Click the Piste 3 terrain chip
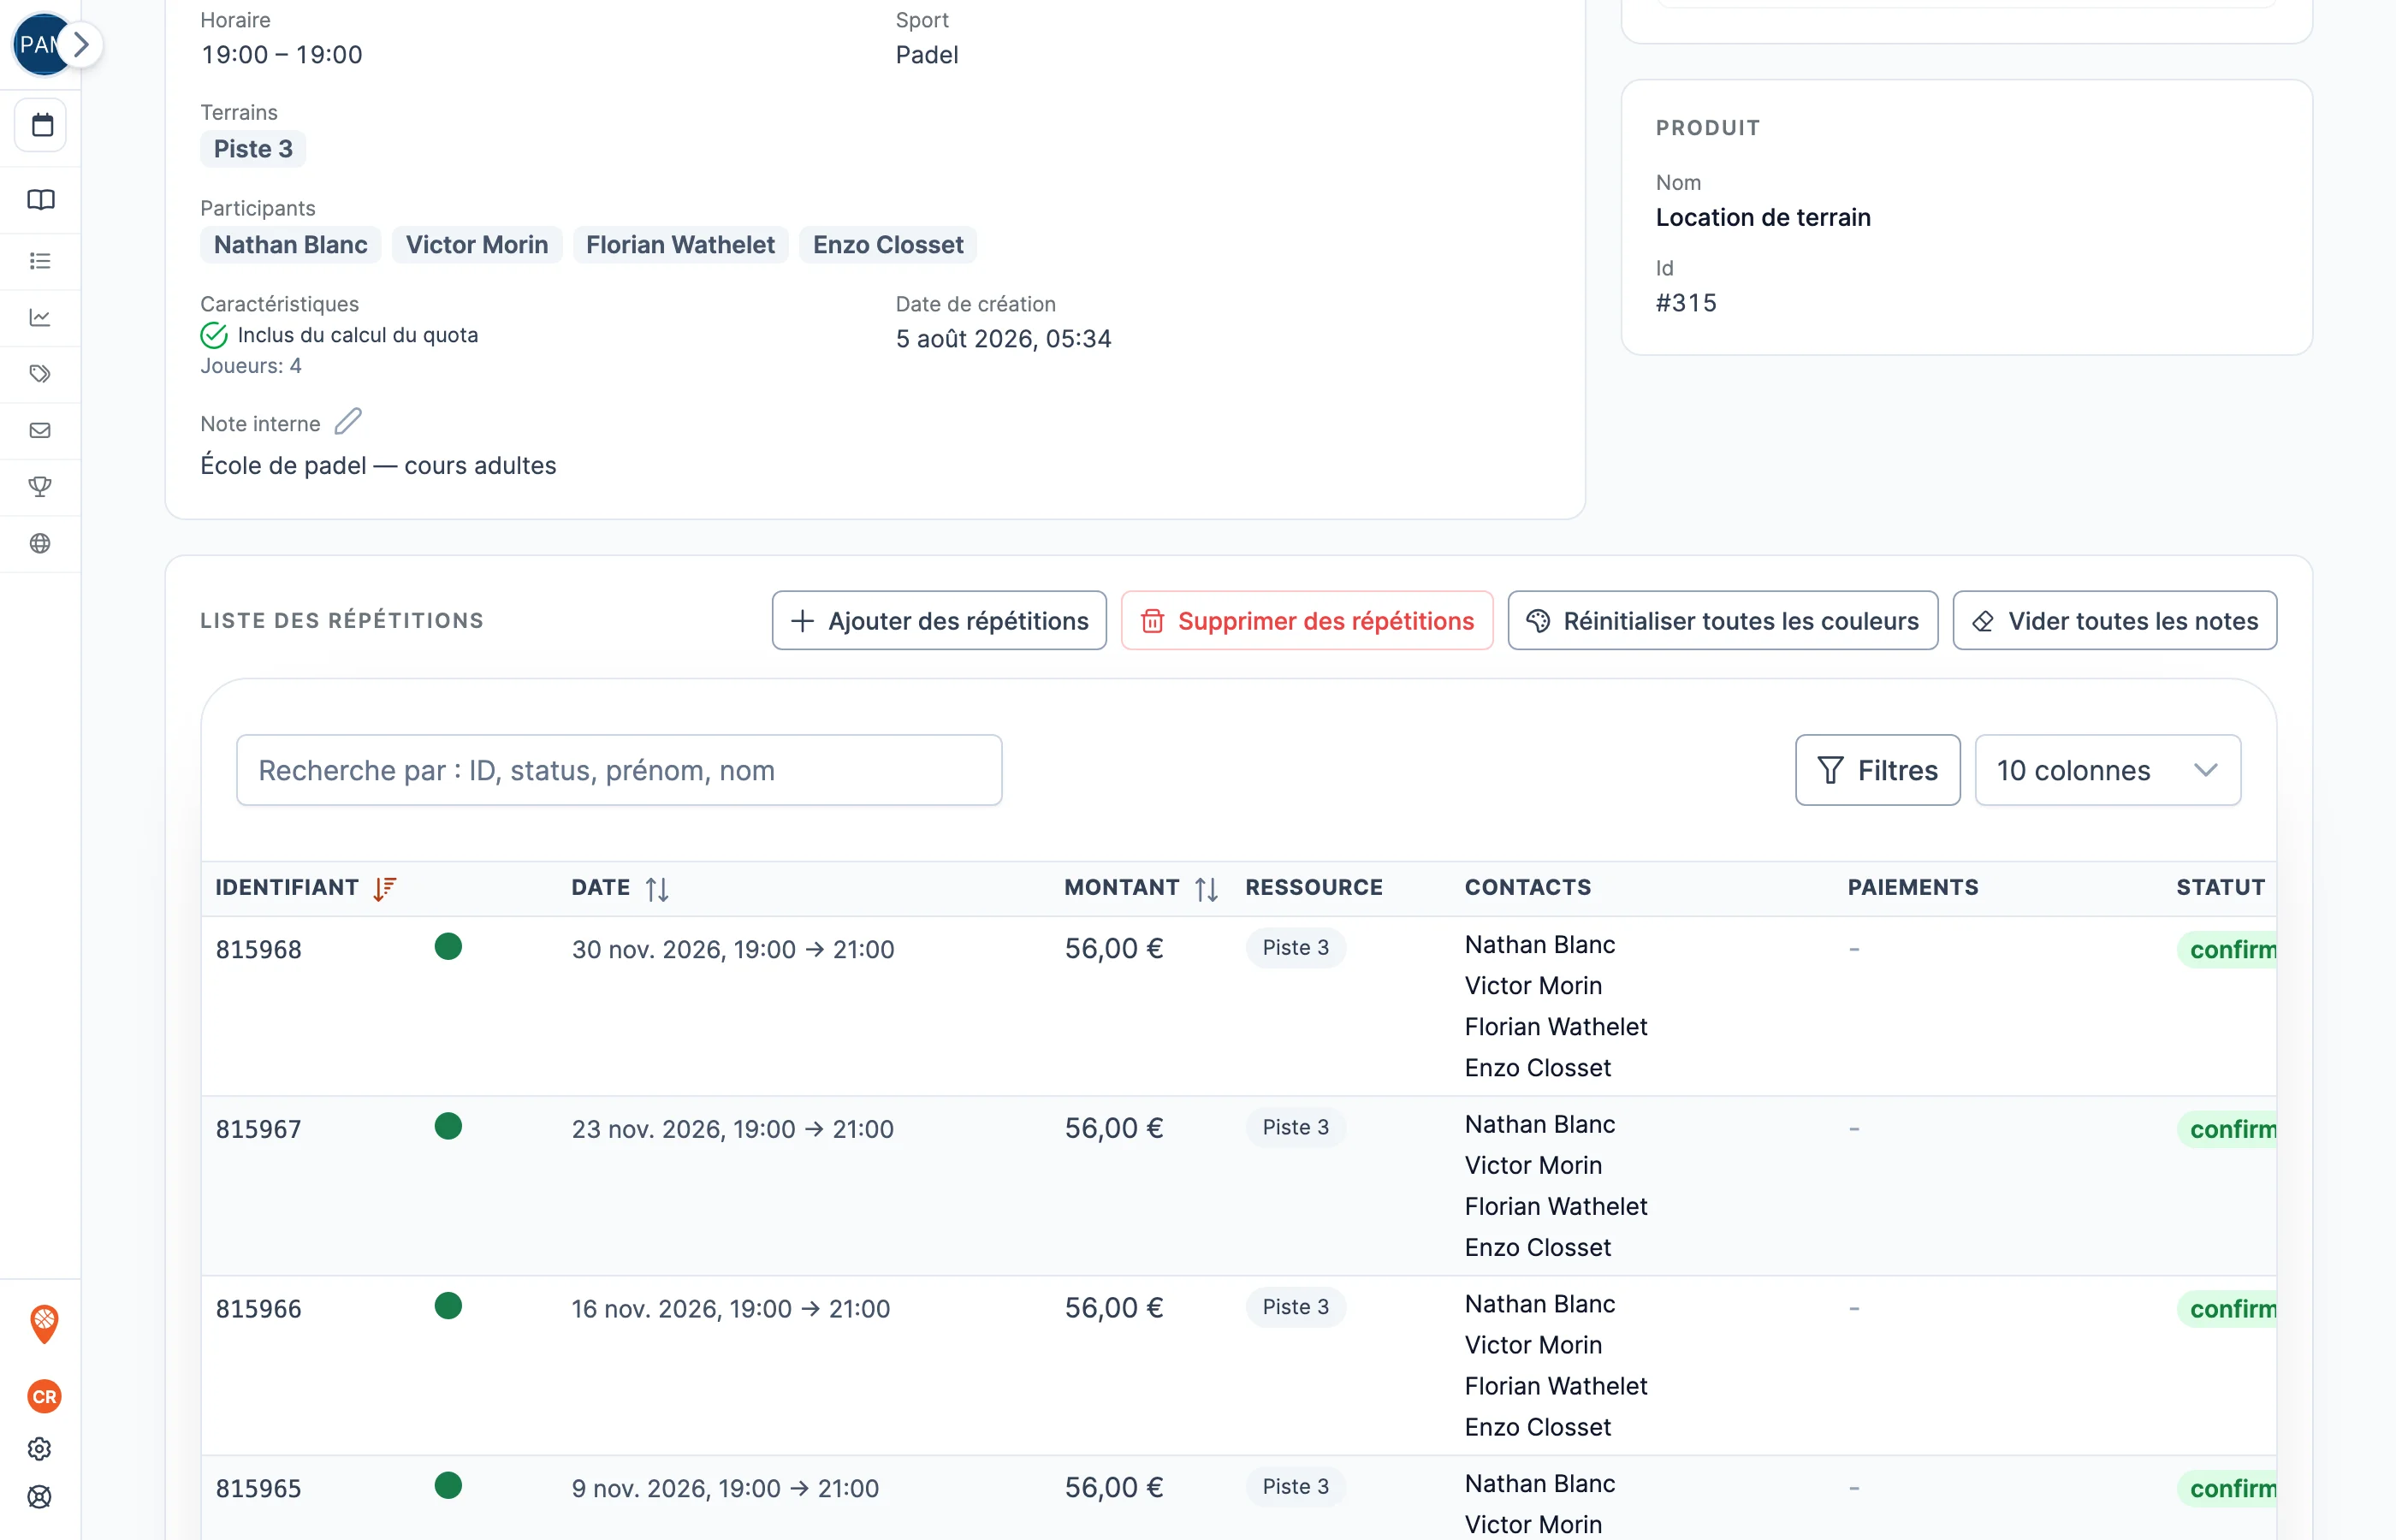Image resolution: width=2396 pixels, height=1540 pixels. (x=253, y=149)
